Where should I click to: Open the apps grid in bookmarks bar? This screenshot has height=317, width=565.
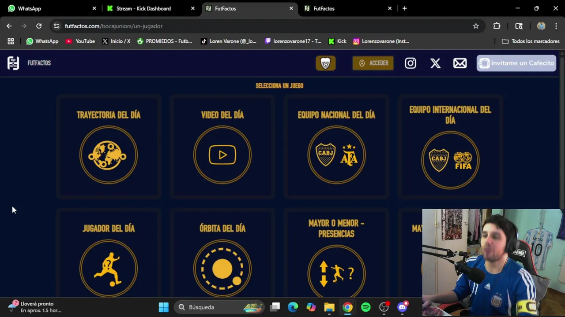pyautogui.click(x=11, y=41)
